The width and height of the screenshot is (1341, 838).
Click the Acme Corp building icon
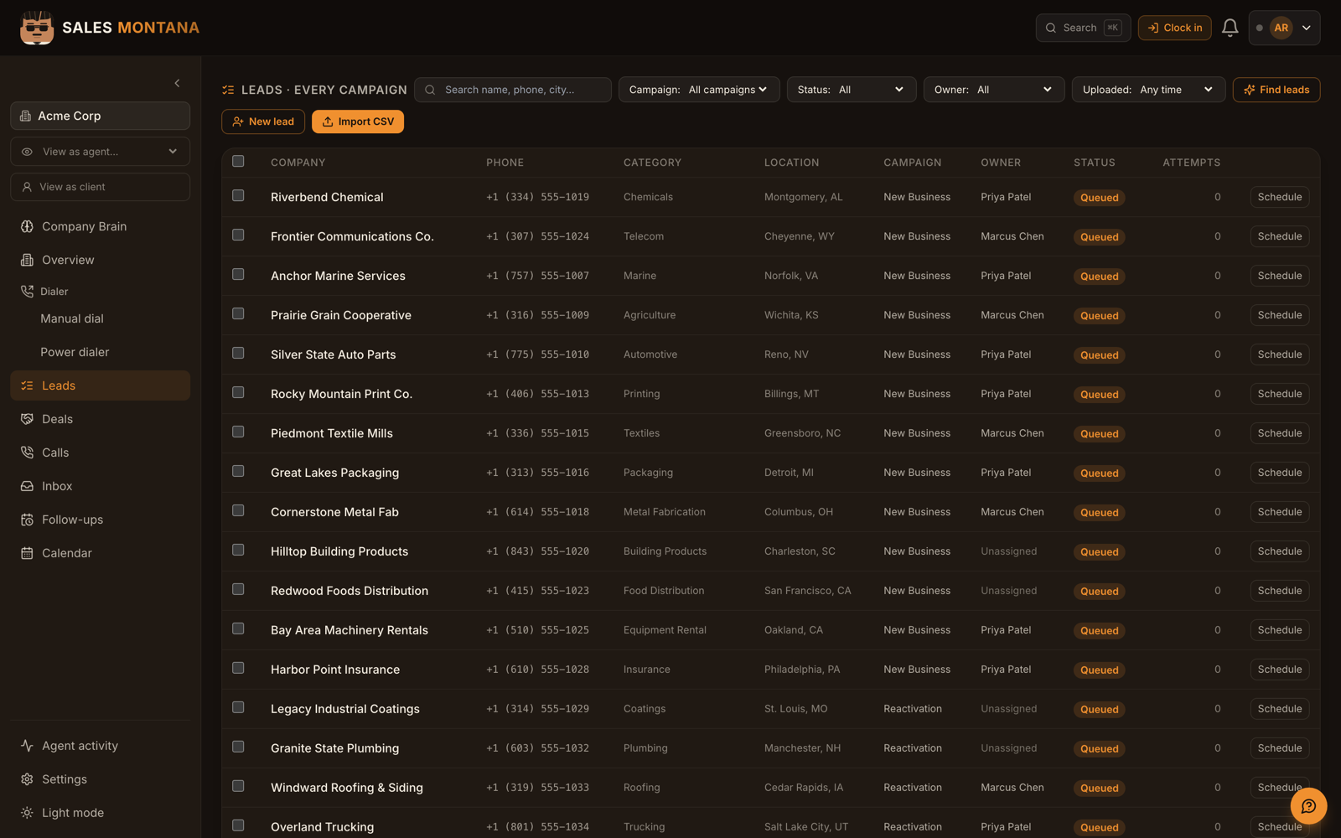click(25, 116)
